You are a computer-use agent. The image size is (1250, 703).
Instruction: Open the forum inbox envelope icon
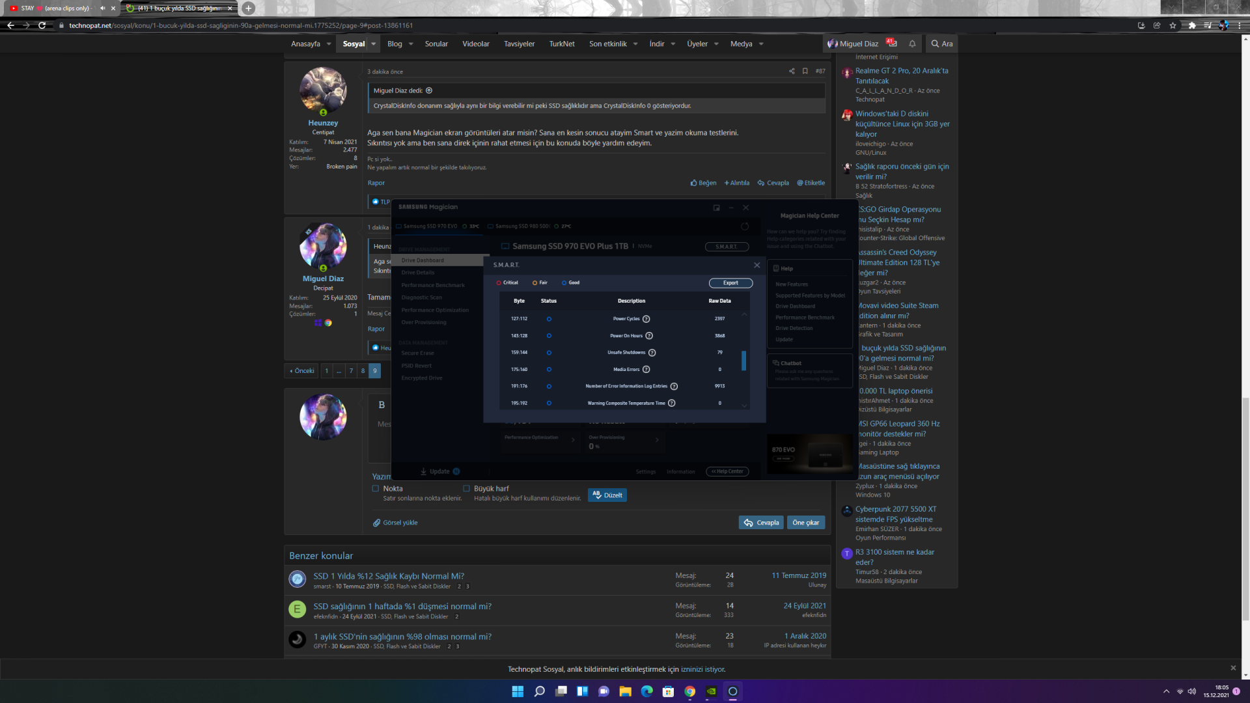(892, 44)
